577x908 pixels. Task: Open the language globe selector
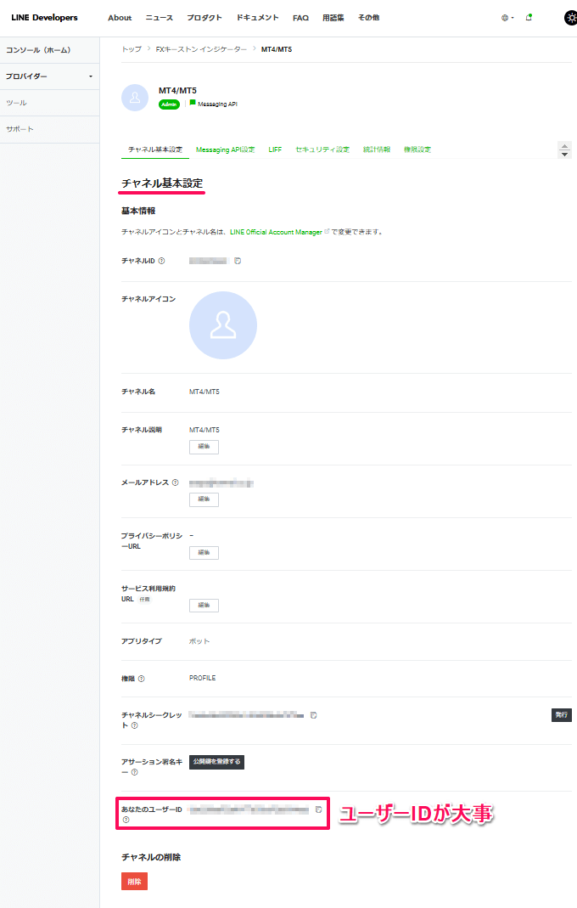point(507,18)
